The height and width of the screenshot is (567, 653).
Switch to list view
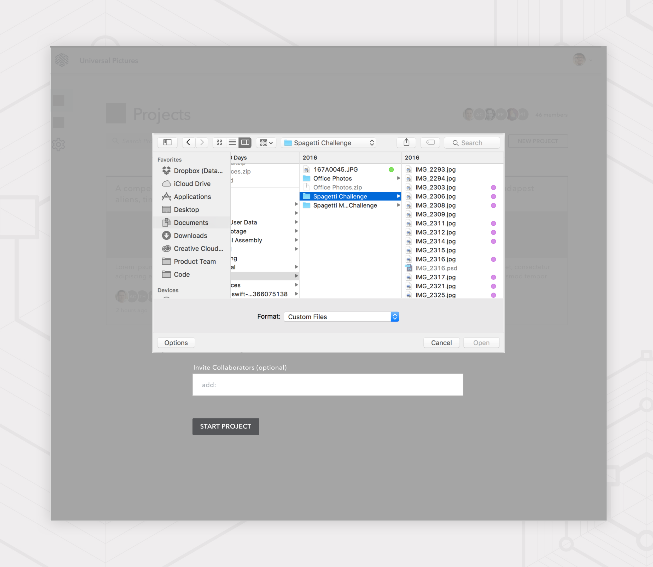tap(232, 142)
